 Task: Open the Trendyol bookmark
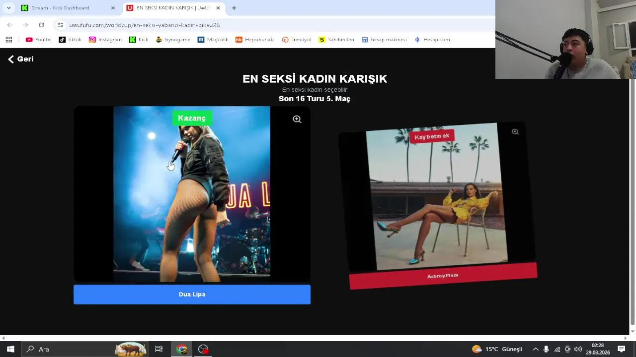pyautogui.click(x=297, y=40)
